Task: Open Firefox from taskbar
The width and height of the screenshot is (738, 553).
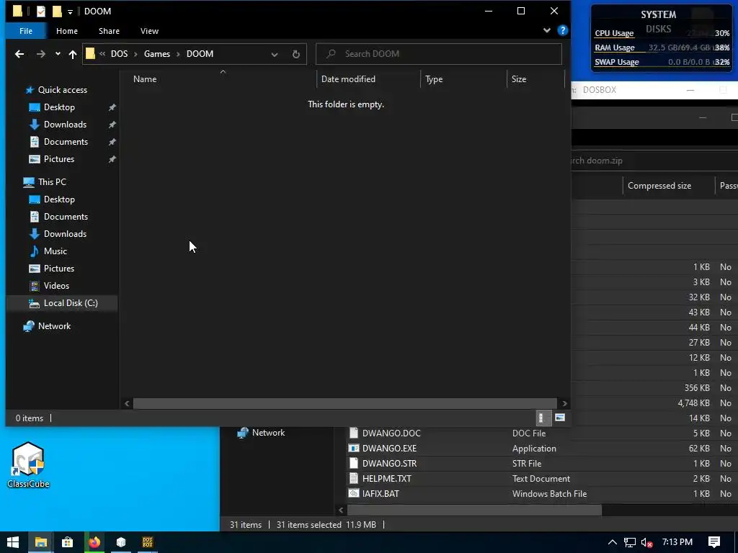Action: click(94, 542)
